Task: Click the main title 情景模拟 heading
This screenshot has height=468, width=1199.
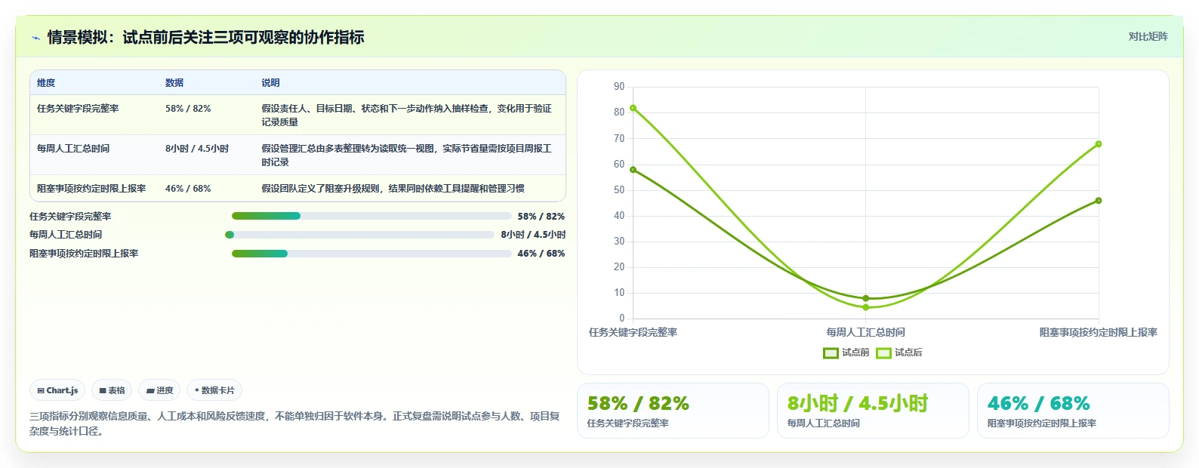Action: [205, 37]
